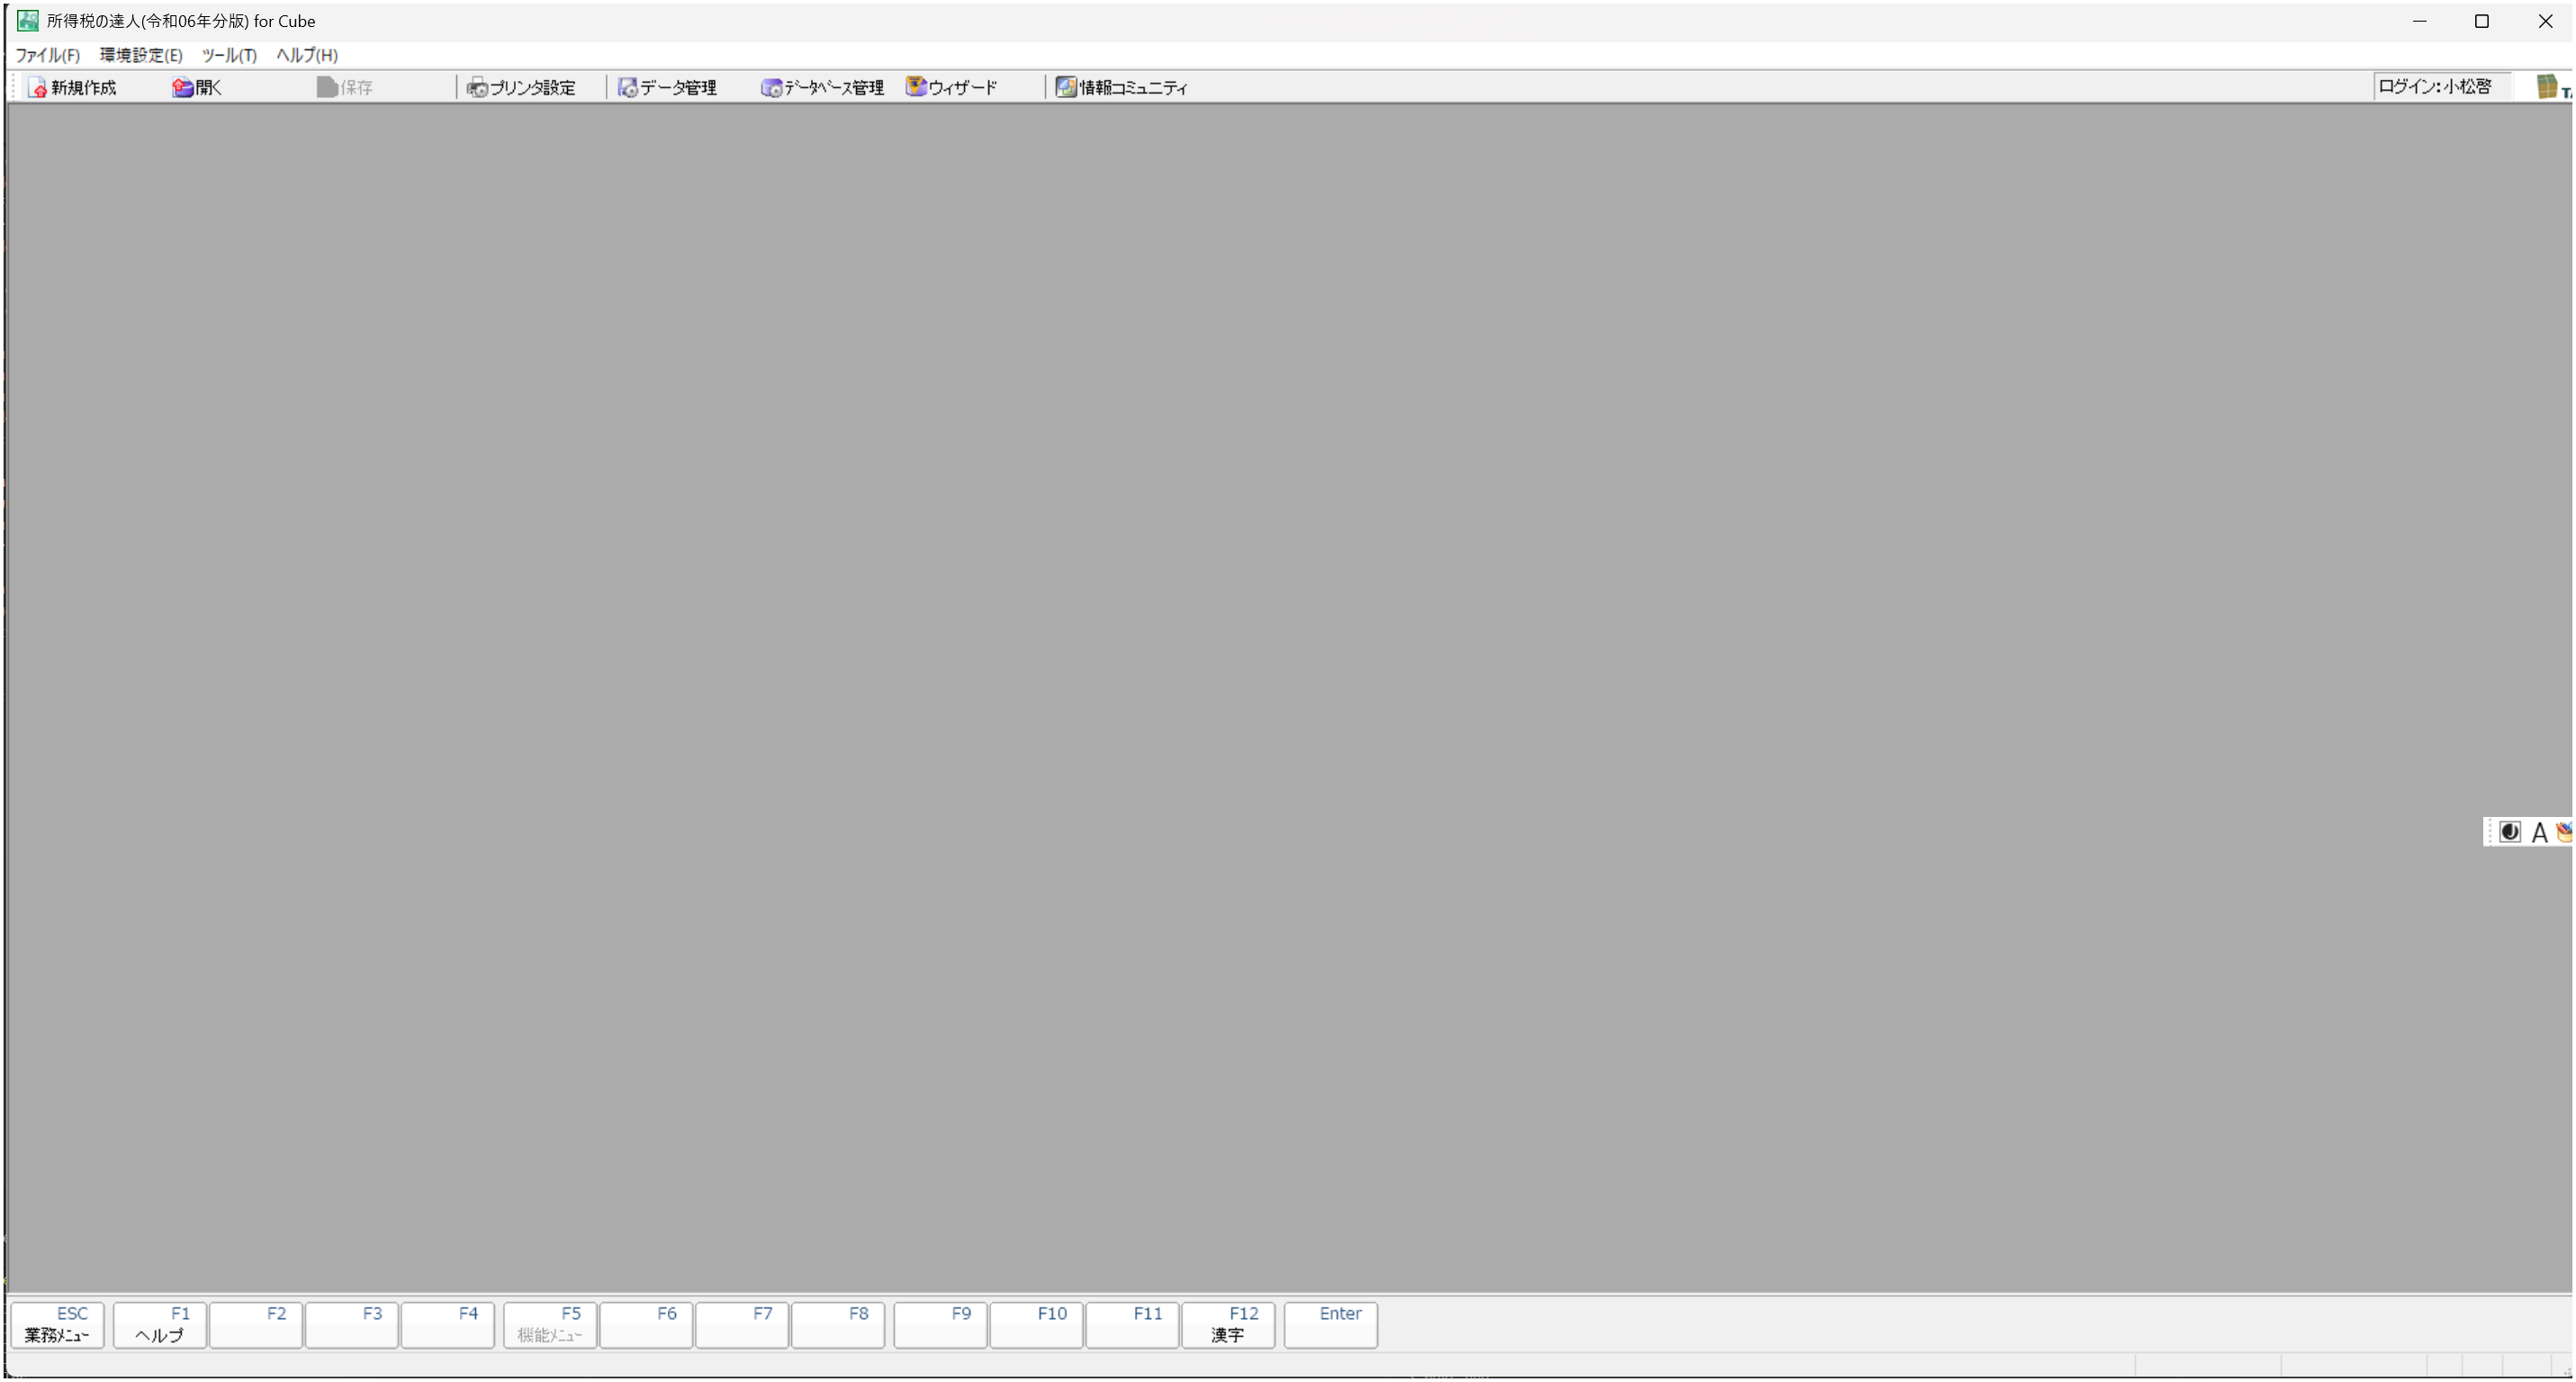Launch the ウィザード (Wizard)
Screen dimensions: 2576x1382
[x=952, y=88]
